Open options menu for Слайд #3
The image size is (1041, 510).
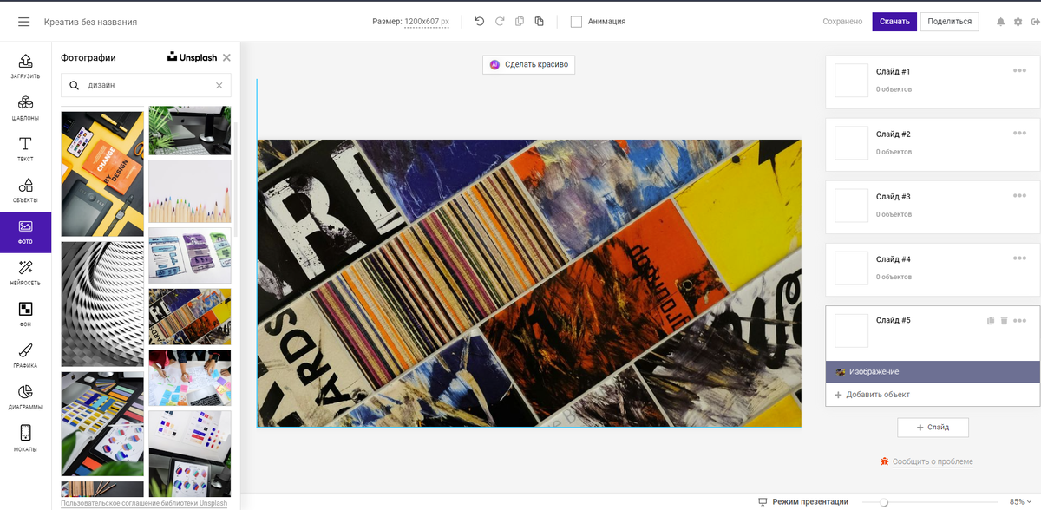[x=1019, y=196]
